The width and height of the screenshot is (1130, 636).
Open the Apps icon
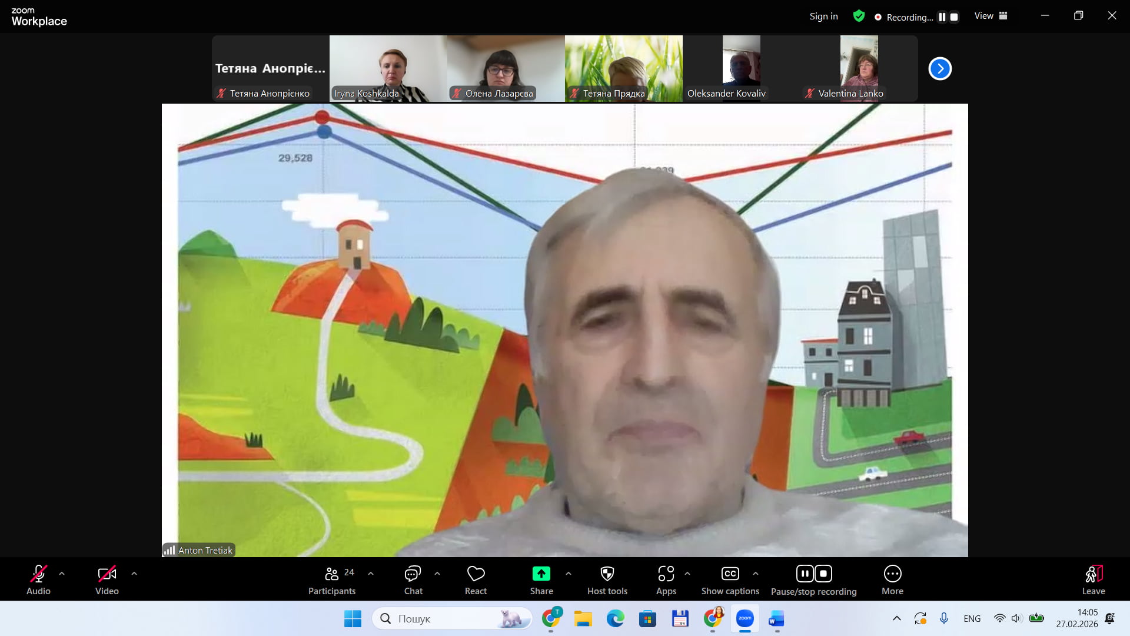point(666,574)
